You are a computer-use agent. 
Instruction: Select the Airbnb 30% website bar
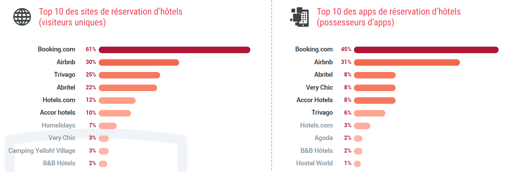click(x=139, y=63)
